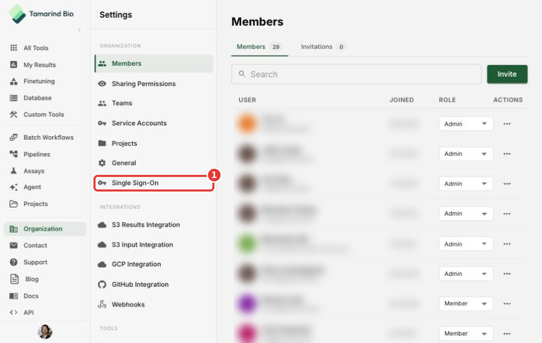Launch Agent via the sparkle icon
Image resolution: width=542 pixels, height=343 pixels.
point(14,187)
